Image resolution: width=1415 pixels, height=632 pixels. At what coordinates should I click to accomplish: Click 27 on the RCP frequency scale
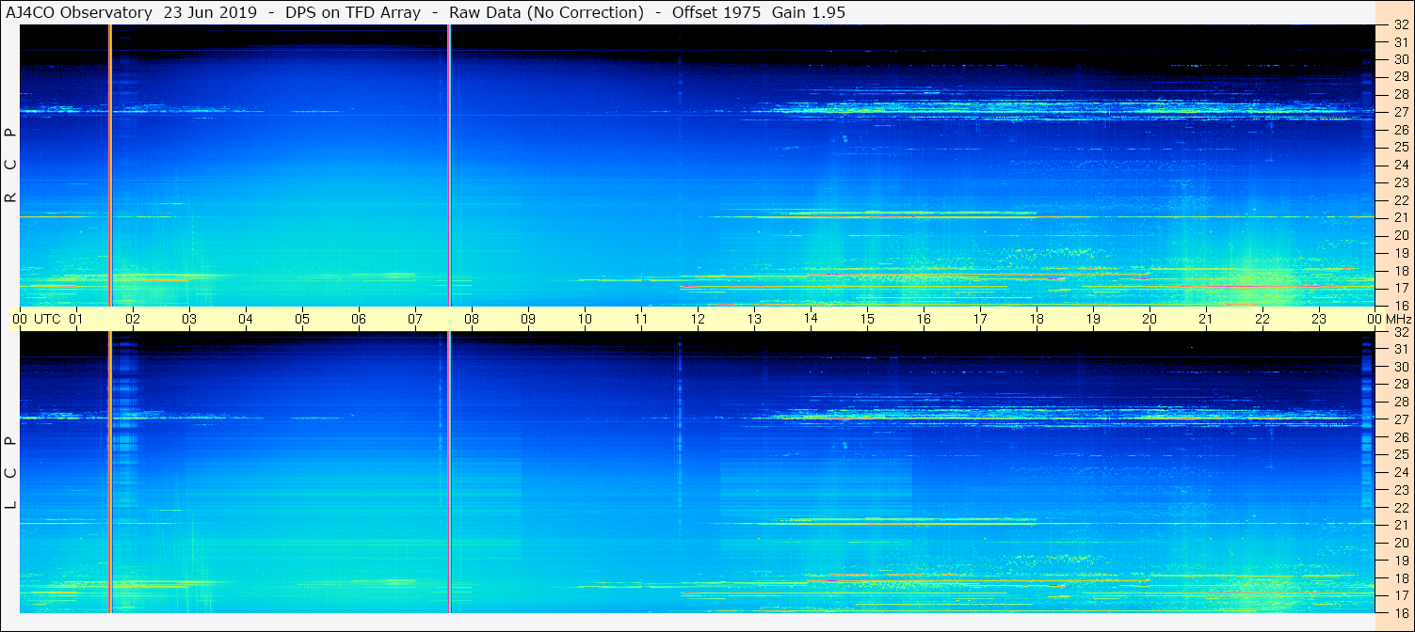click(x=1401, y=112)
